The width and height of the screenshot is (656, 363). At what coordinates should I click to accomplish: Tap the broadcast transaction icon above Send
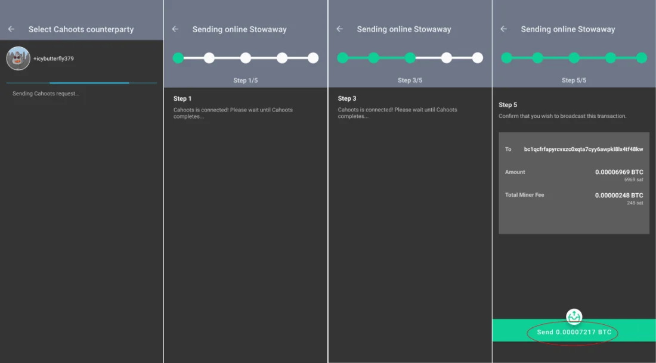(574, 317)
